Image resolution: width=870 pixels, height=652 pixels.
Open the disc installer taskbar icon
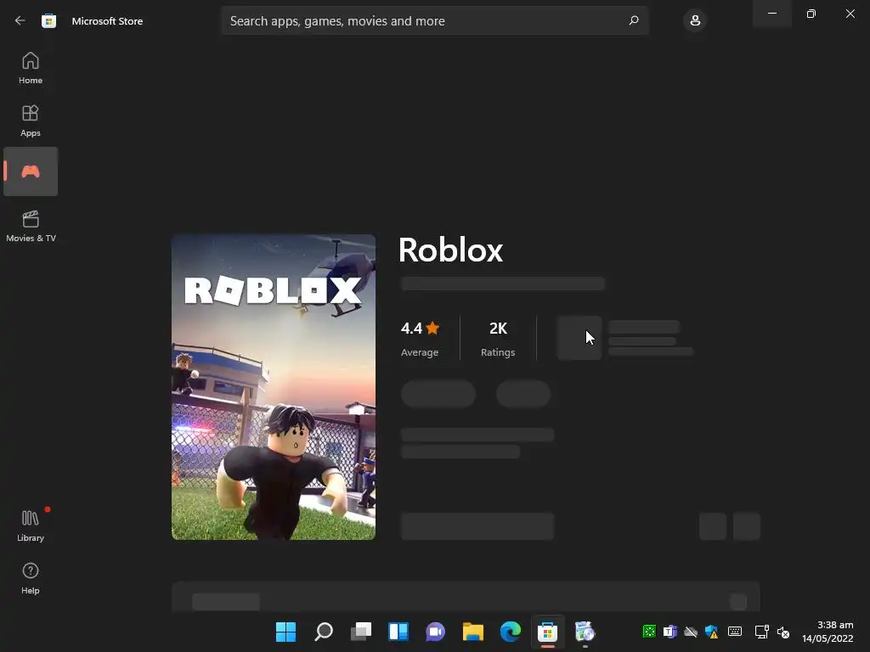point(585,632)
